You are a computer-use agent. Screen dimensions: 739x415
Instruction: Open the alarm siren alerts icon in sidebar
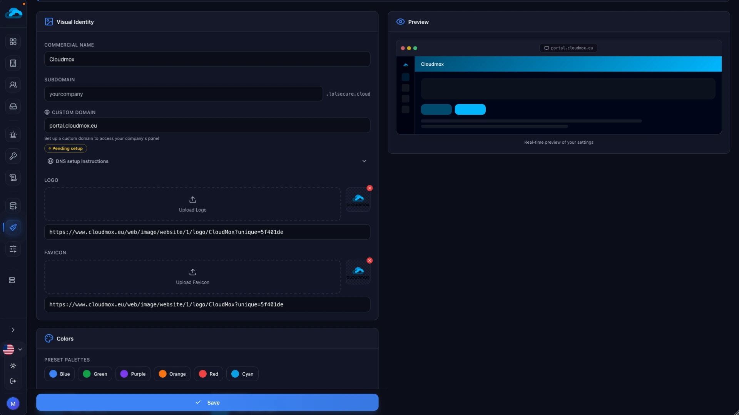coord(13,134)
